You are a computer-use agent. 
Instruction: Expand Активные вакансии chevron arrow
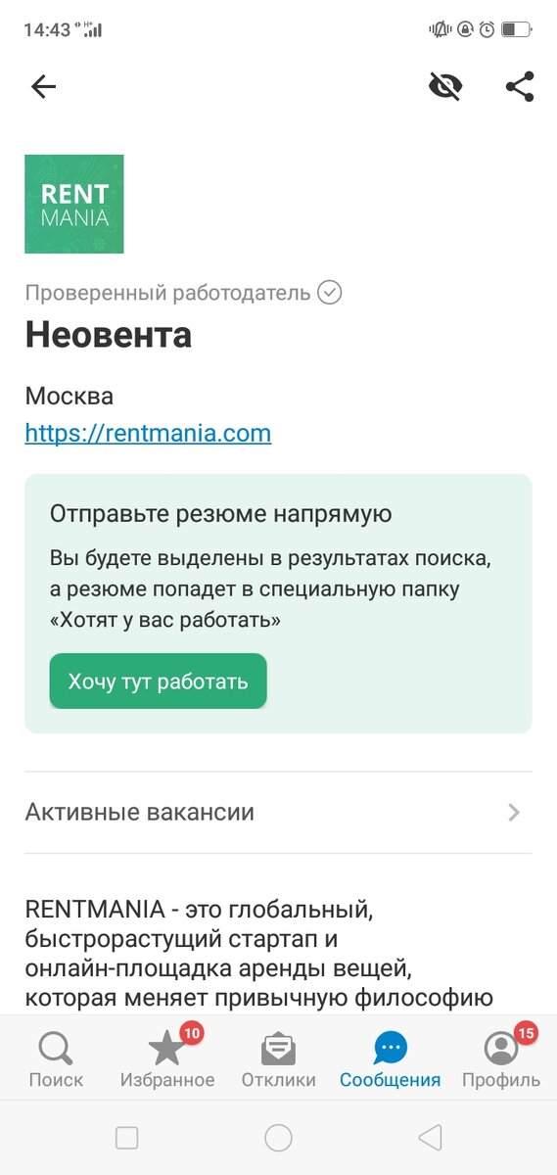[x=515, y=813]
